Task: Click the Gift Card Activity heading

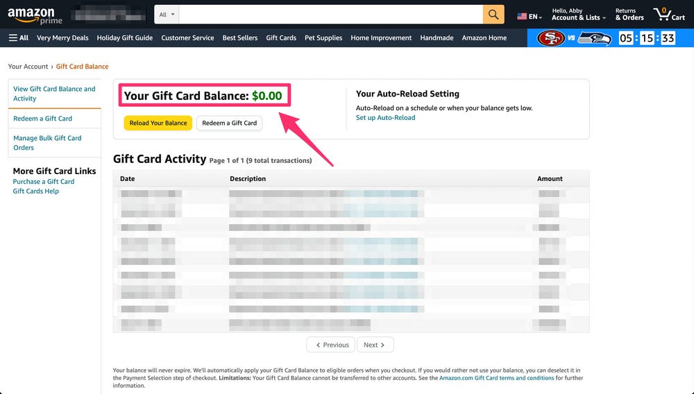Action: point(160,159)
